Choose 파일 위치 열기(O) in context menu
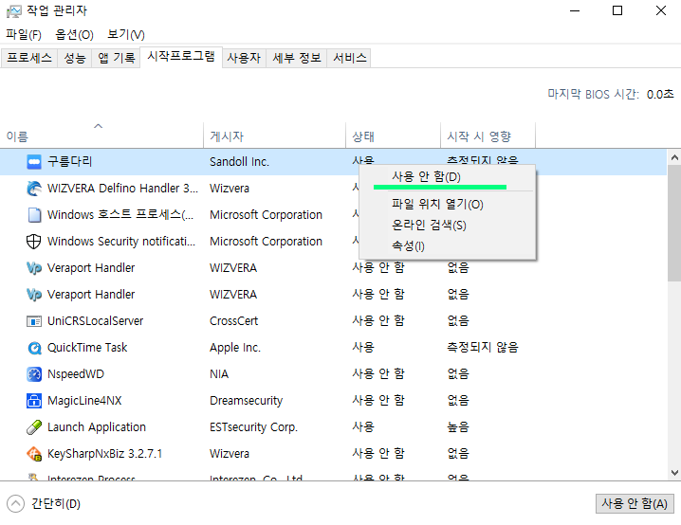This screenshot has width=681, height=525. click(448, 205)
